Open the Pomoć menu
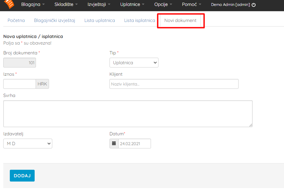The height and width of the screenshot is (193, 284). (192, 4)
